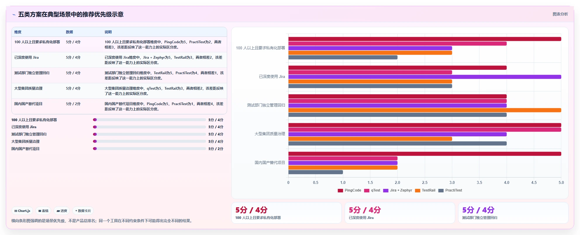Screen dimensions: 580x235
Task: Click the 数据 column header
Action: (69, 32)
